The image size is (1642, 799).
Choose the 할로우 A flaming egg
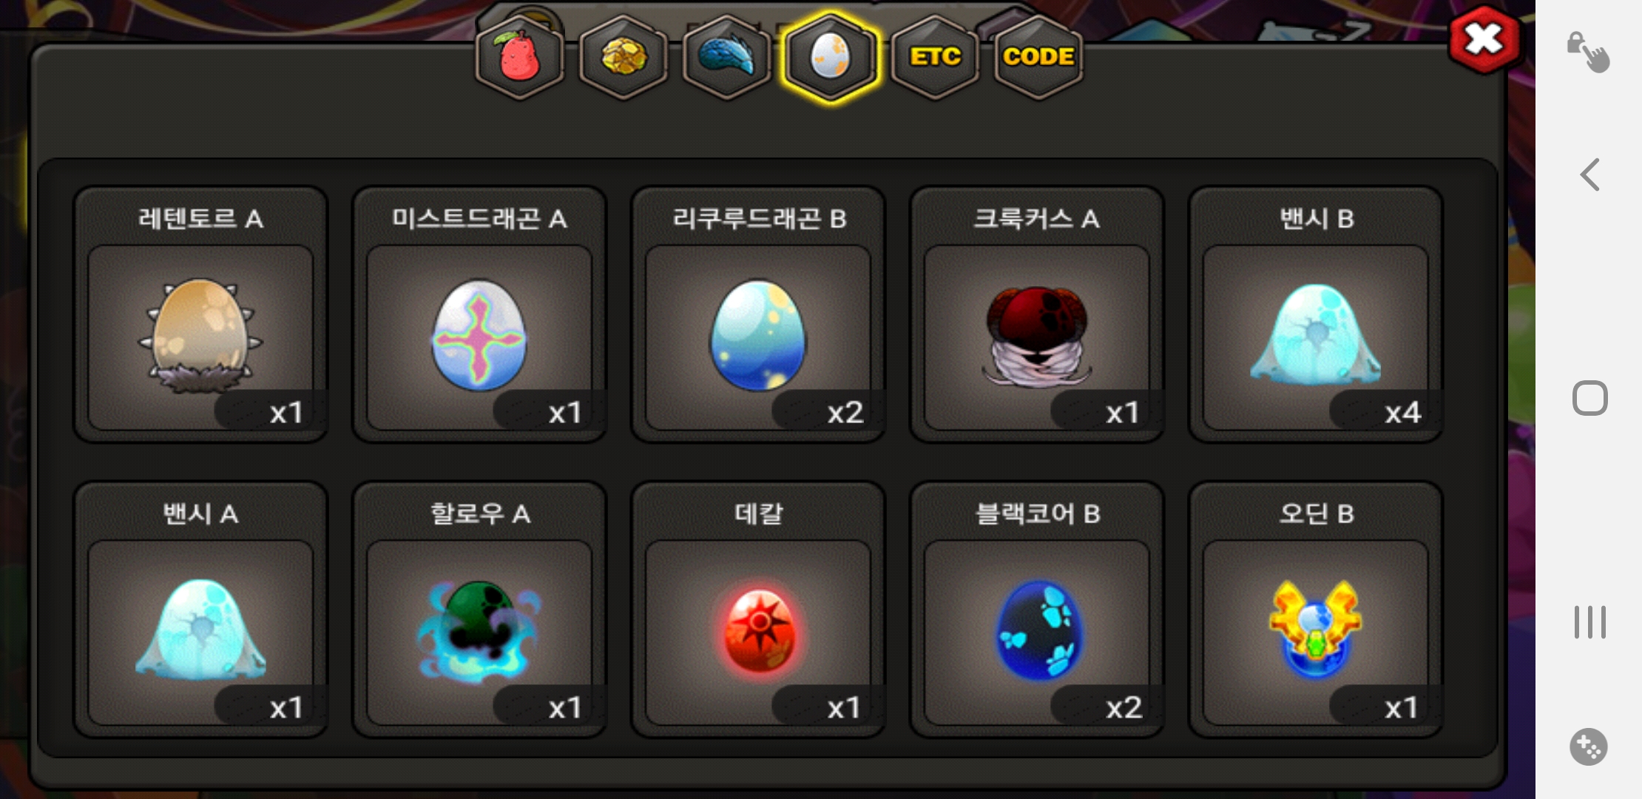point(479,610)
